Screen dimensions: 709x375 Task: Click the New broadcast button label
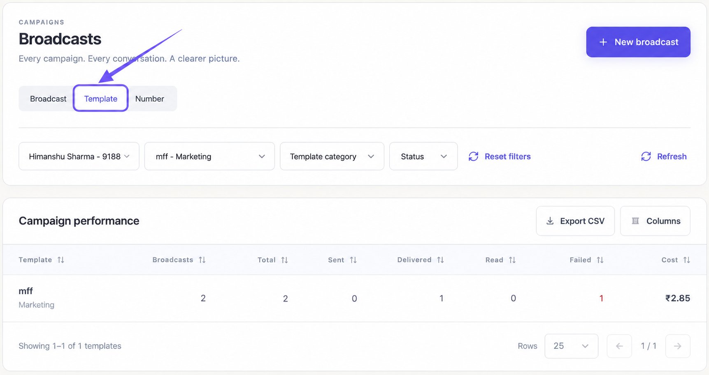[x=646, y=42]
